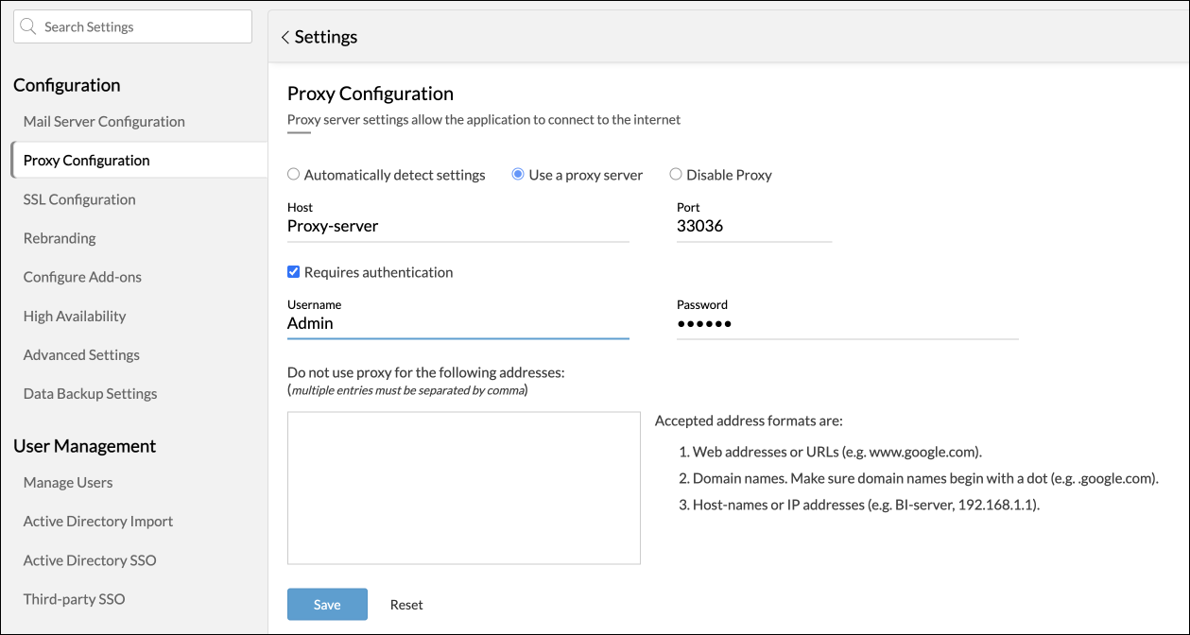Save the proxy configuration
The width and height of the screenshot is (1190, 635).
click(x=327, y=605)
